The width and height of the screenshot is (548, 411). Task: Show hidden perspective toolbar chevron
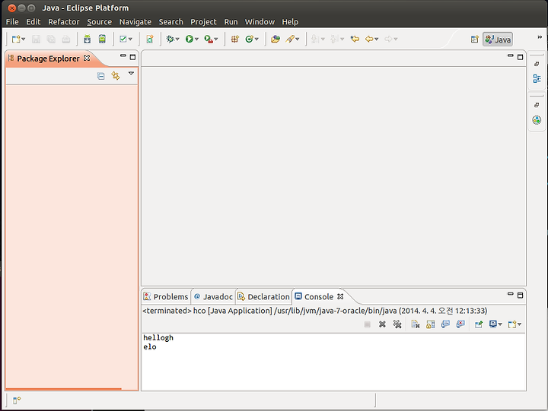540,37
